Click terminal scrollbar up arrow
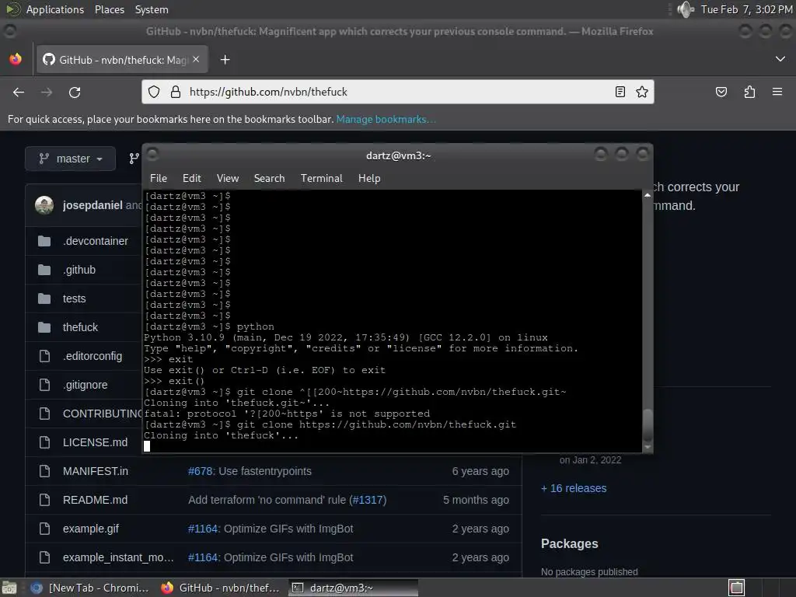The height and width of the screenshot is (597, 796). 648,195
